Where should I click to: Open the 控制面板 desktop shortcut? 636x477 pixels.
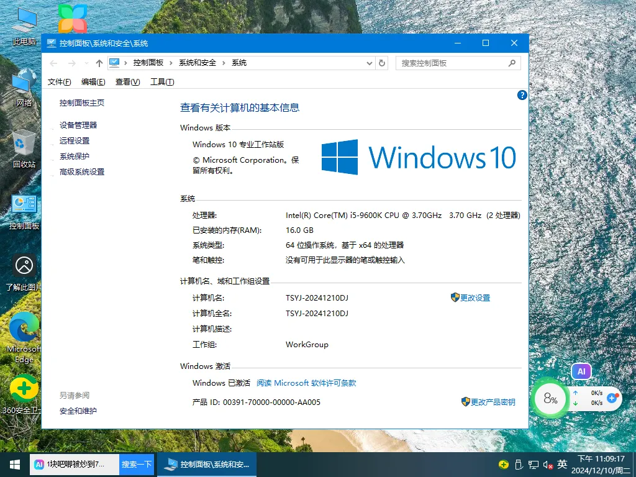(x=24, y=207)
